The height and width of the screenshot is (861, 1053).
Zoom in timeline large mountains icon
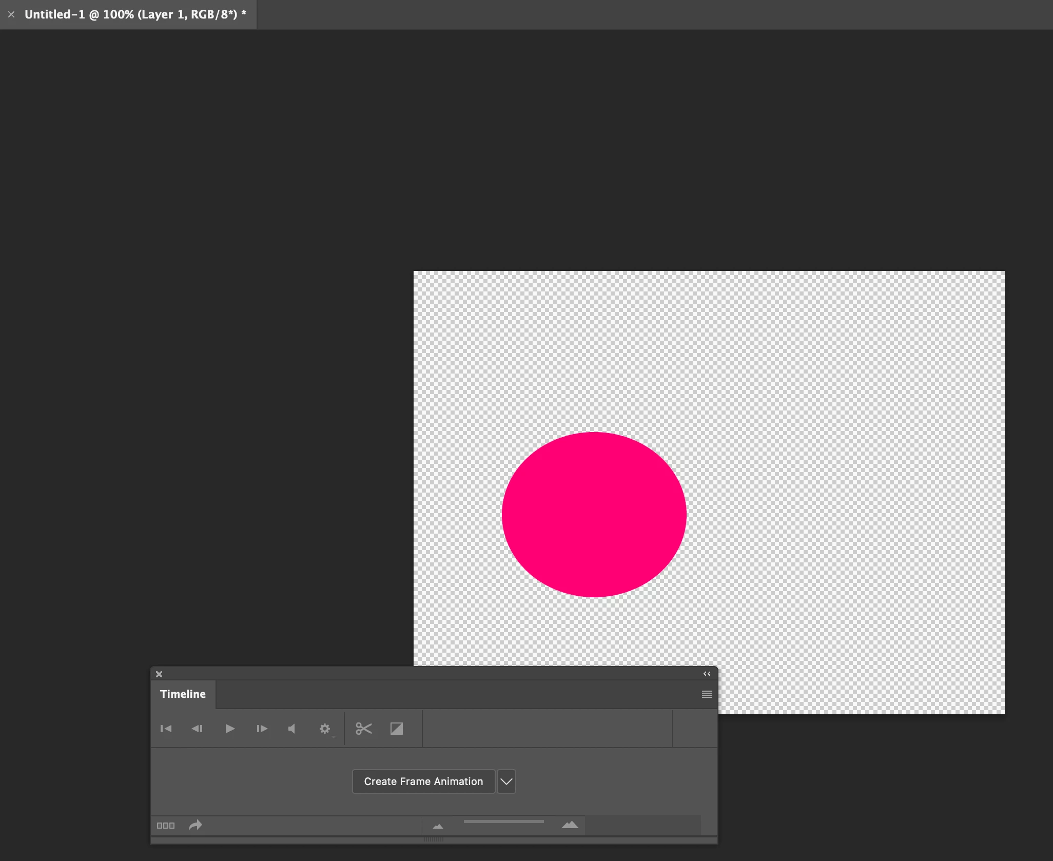570,825
